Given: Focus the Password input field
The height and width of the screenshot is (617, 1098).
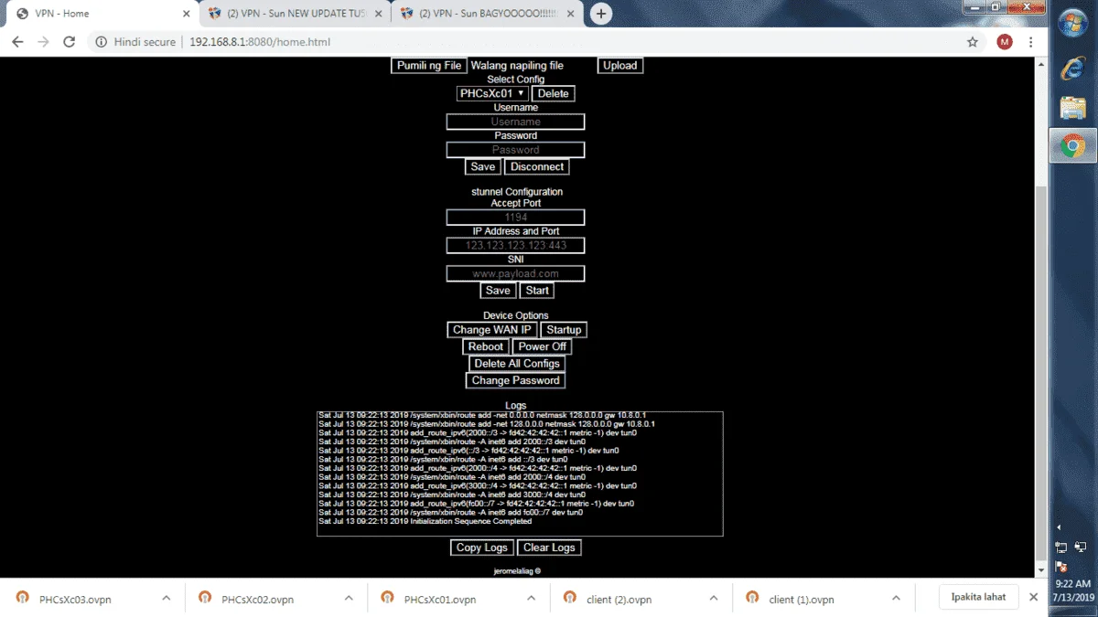Looking at the screenshot, I should tap(515, 150).
